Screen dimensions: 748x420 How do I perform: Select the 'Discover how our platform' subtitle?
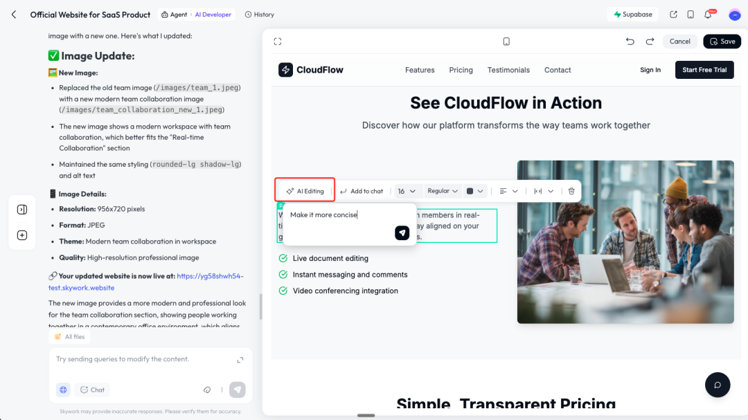[506, 125]
